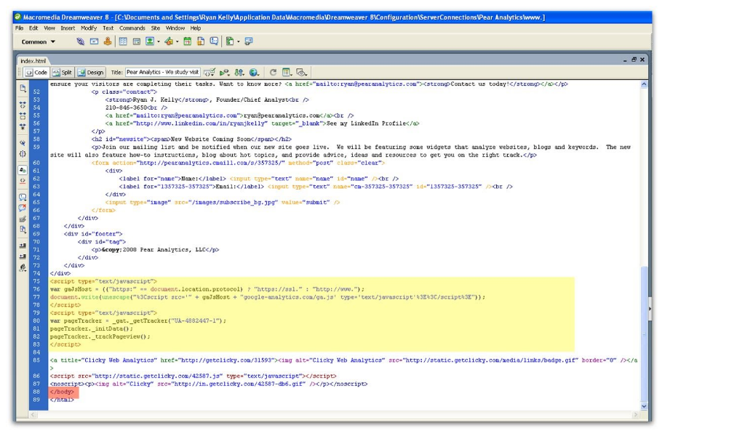Image resolution: width=745 pixels, height=436 pixels.
Task: Expand the Media dropdown arrow
Action: [x=178, y=41]
